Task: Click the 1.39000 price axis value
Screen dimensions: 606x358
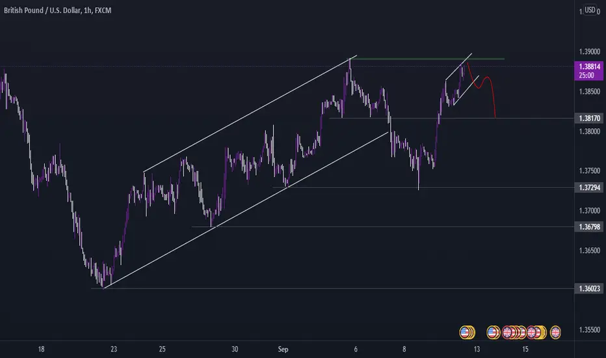Action: 589,51
